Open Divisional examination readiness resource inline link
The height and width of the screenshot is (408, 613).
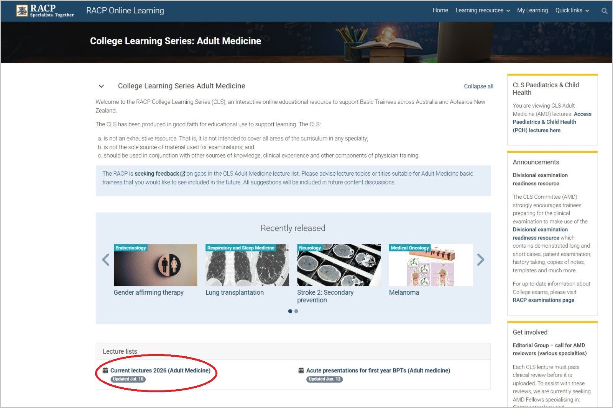coord(540,233)
